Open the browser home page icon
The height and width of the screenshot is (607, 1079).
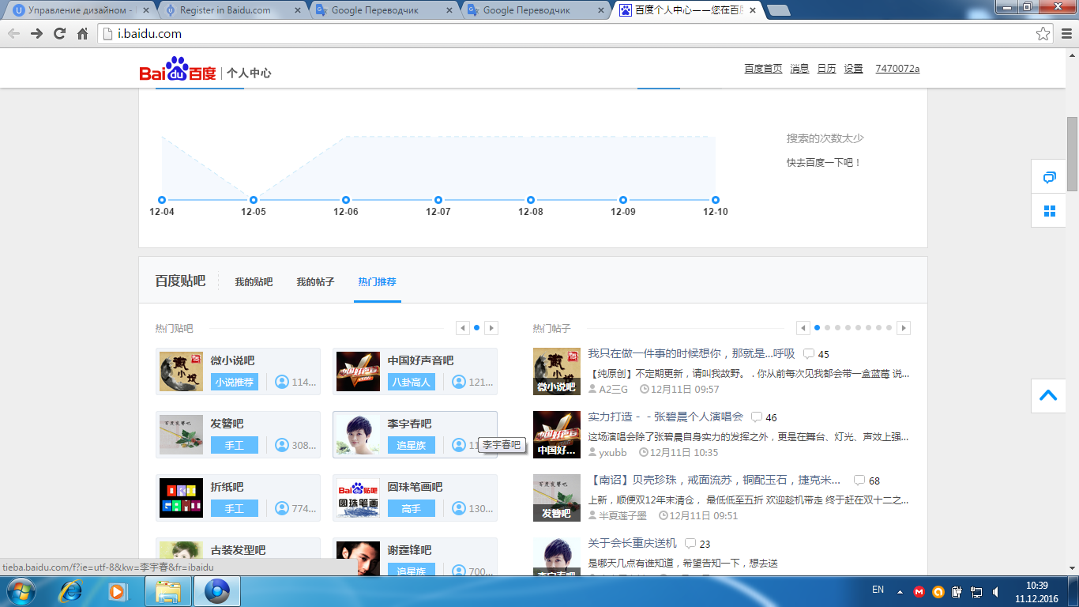pos(82,34)
